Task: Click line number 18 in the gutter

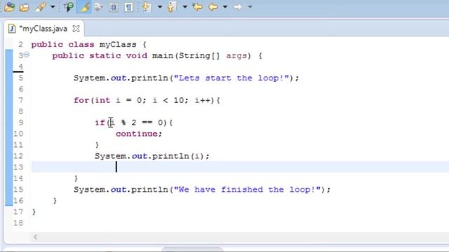Action: tap(18, 223)
